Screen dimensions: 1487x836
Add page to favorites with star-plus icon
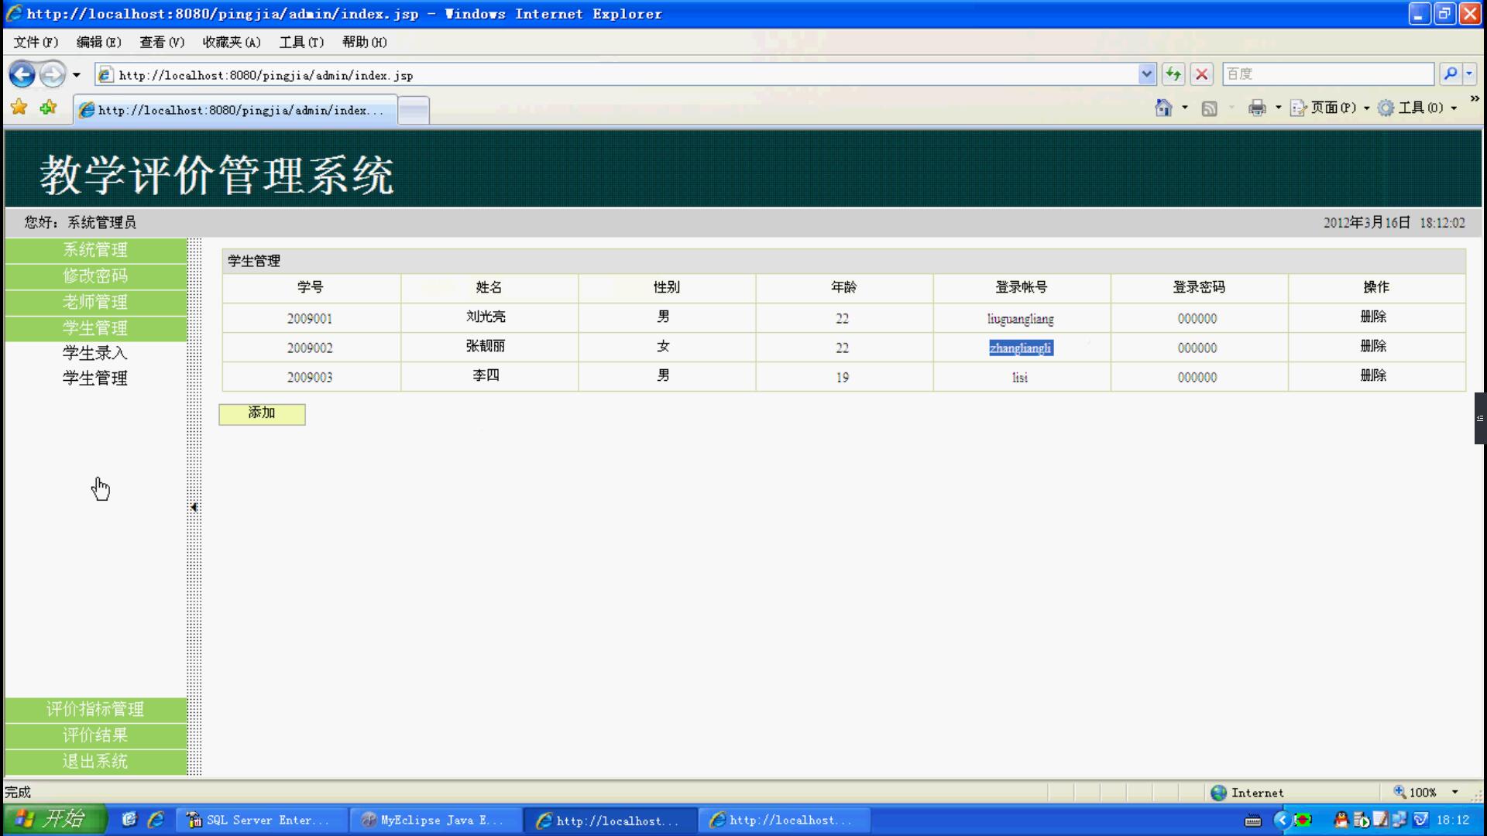pos(48,108)
